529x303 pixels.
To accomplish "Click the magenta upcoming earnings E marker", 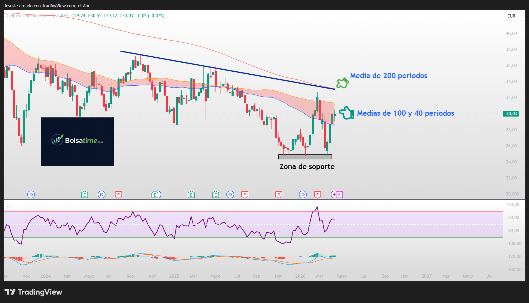I will [x=339, y=195].
